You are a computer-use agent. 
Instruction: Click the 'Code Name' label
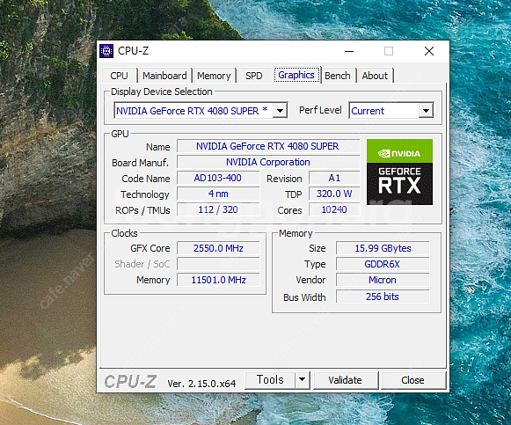(146, 179)
